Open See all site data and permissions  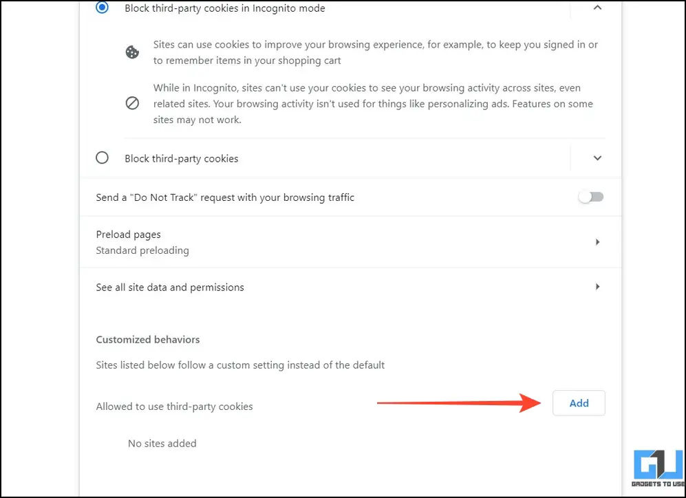point(350,288)
